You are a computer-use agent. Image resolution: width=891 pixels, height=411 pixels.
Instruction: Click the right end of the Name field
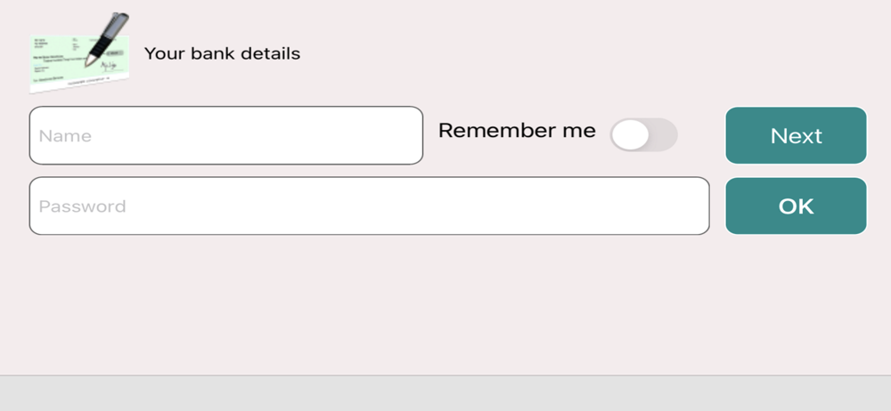(x=401, y=136)
